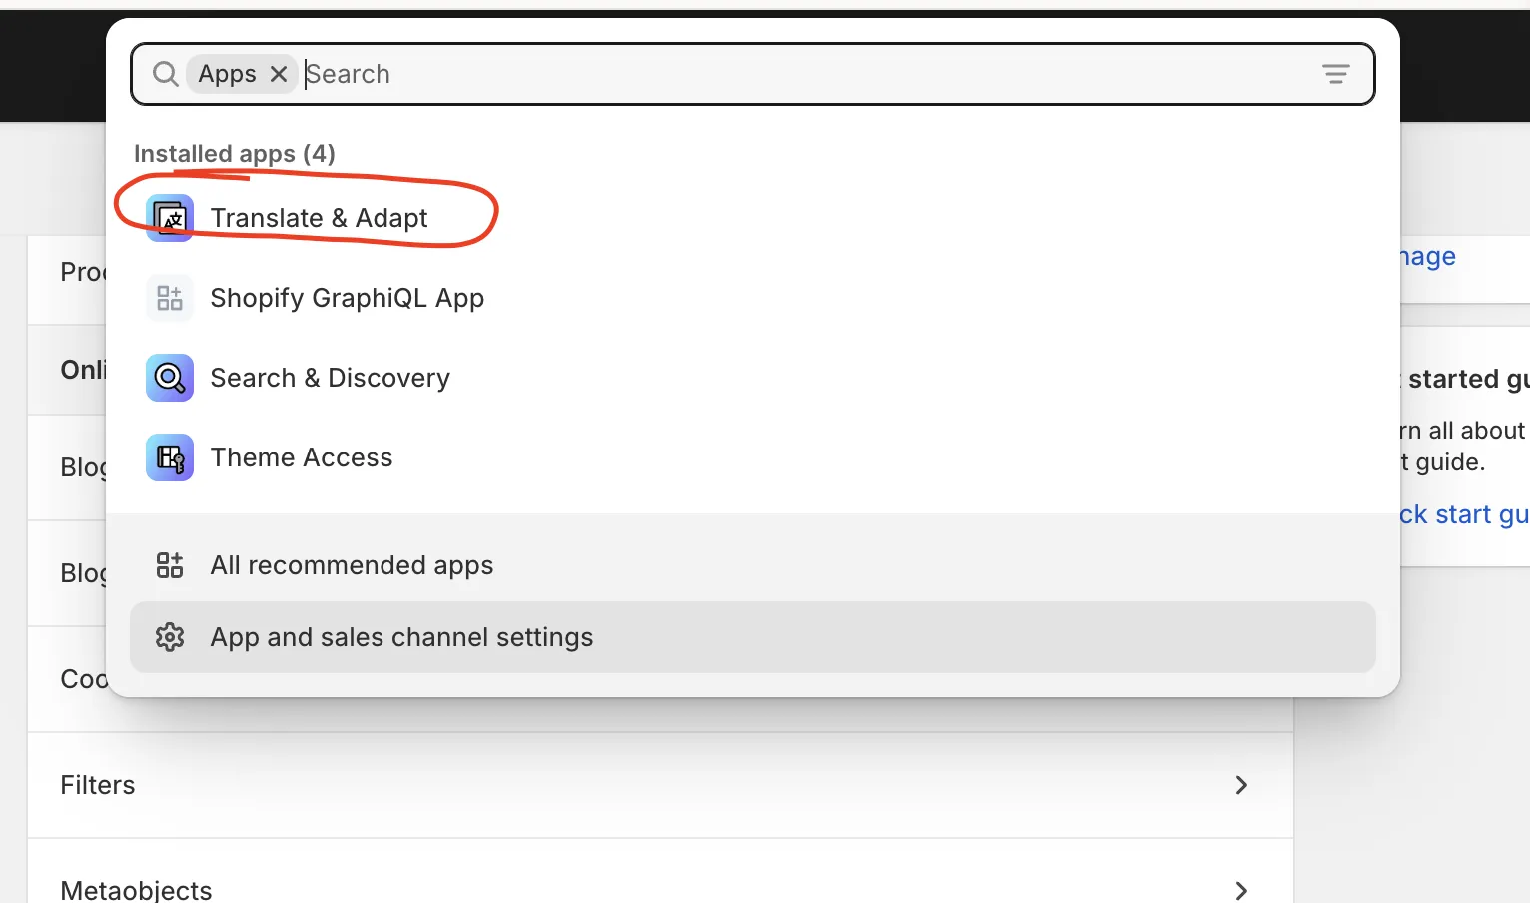Open the search filter options icon
Screen dimensions: 1530x903
[x=1336, y=73]
